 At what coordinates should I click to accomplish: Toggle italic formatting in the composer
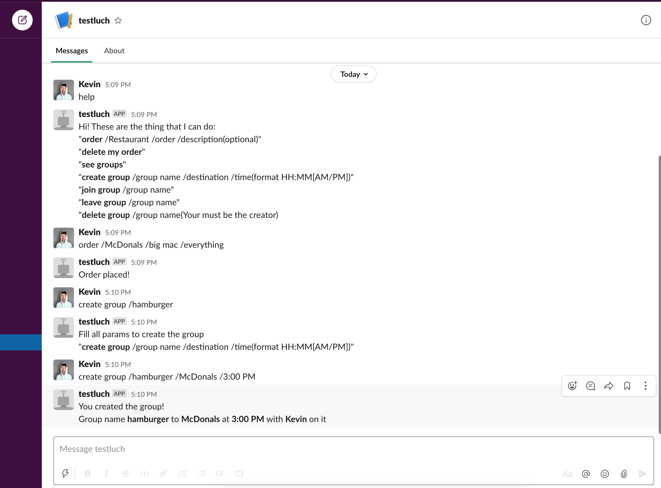(107, 473)
